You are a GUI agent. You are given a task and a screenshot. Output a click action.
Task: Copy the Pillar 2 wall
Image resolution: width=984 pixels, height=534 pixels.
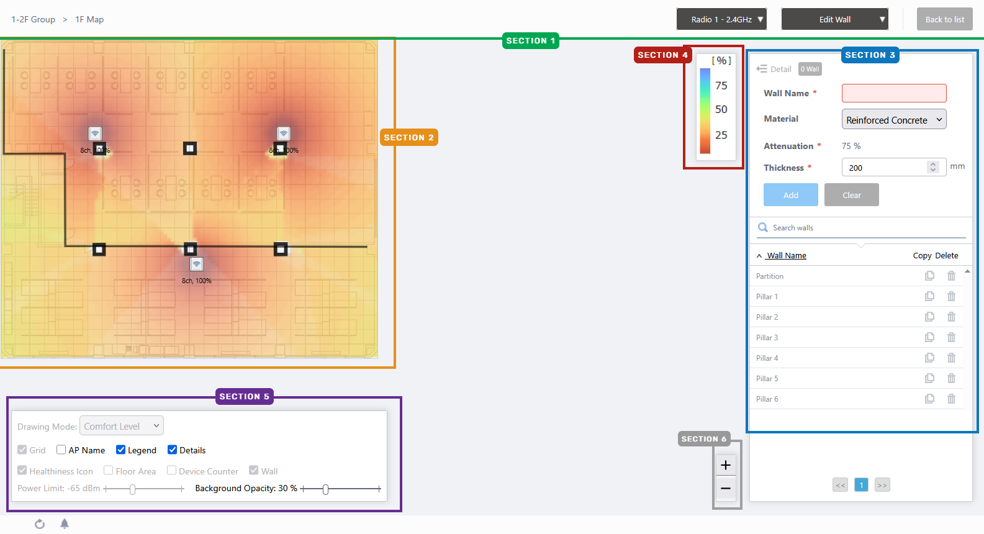[x=929, y=317]
